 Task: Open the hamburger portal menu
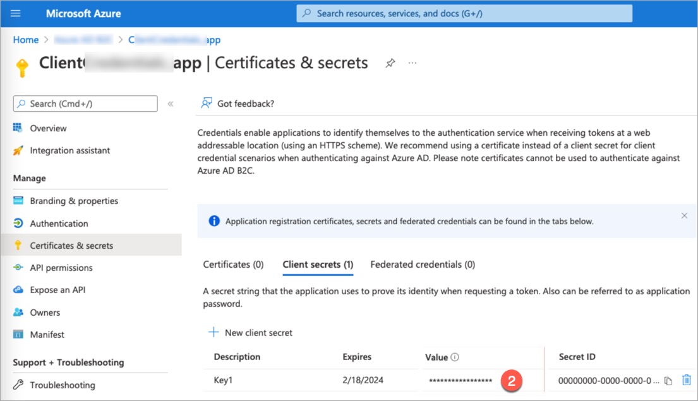coord(16,13)
